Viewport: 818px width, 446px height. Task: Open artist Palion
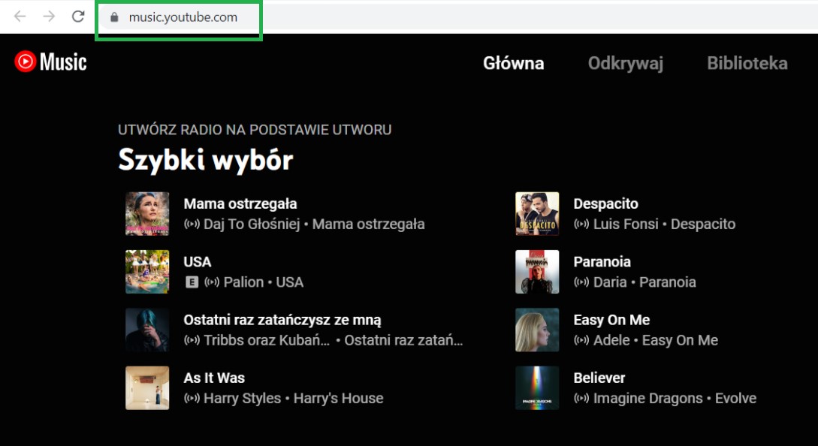[x=243, y=282]
